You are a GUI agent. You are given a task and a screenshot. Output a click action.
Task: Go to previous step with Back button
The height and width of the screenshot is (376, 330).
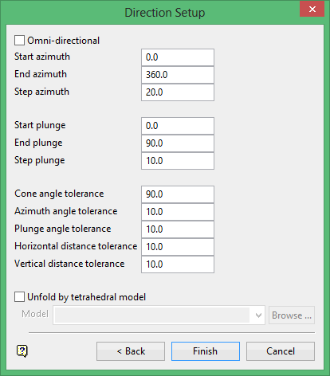(131, 351)
